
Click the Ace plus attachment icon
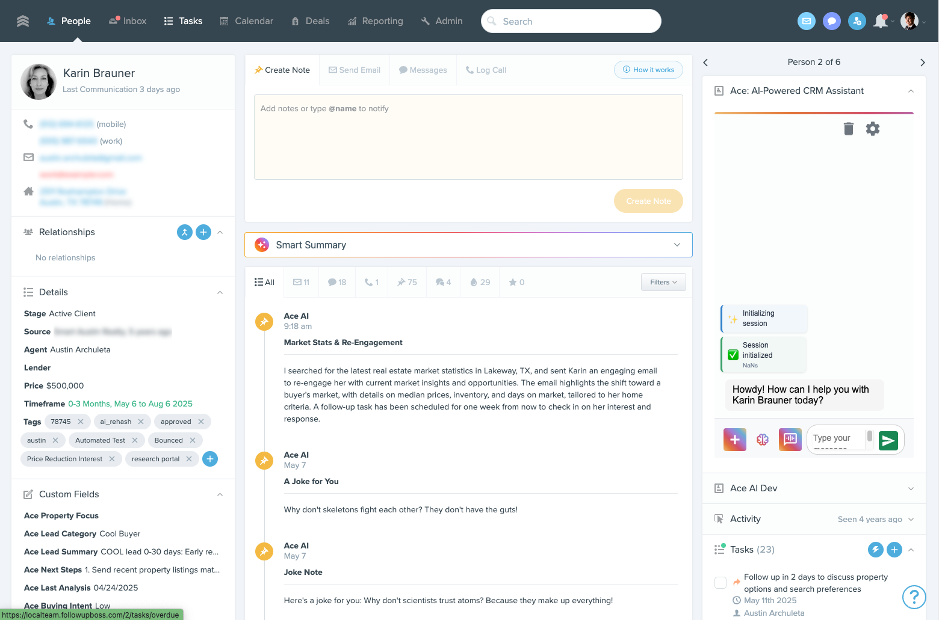tap(735, 440)
